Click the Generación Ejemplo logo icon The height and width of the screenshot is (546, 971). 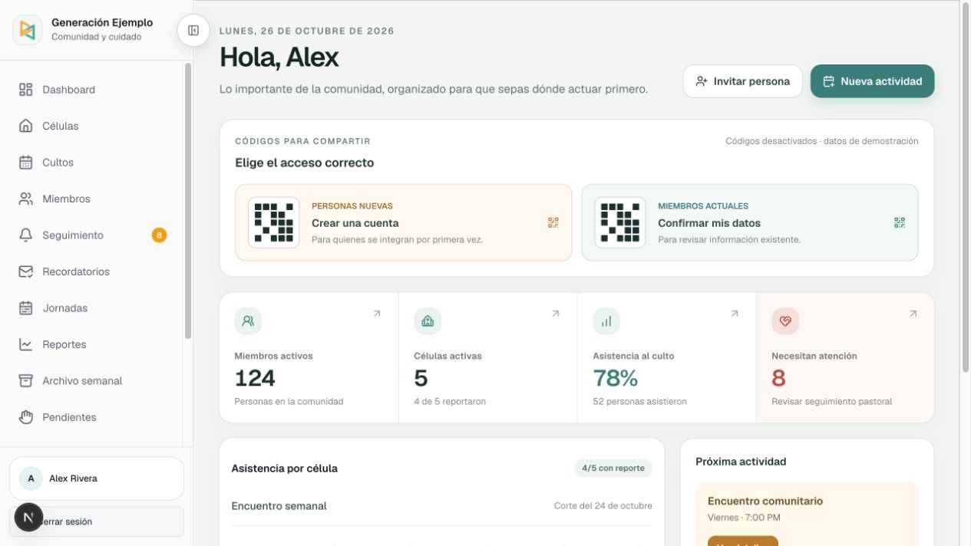click(27, 30)
